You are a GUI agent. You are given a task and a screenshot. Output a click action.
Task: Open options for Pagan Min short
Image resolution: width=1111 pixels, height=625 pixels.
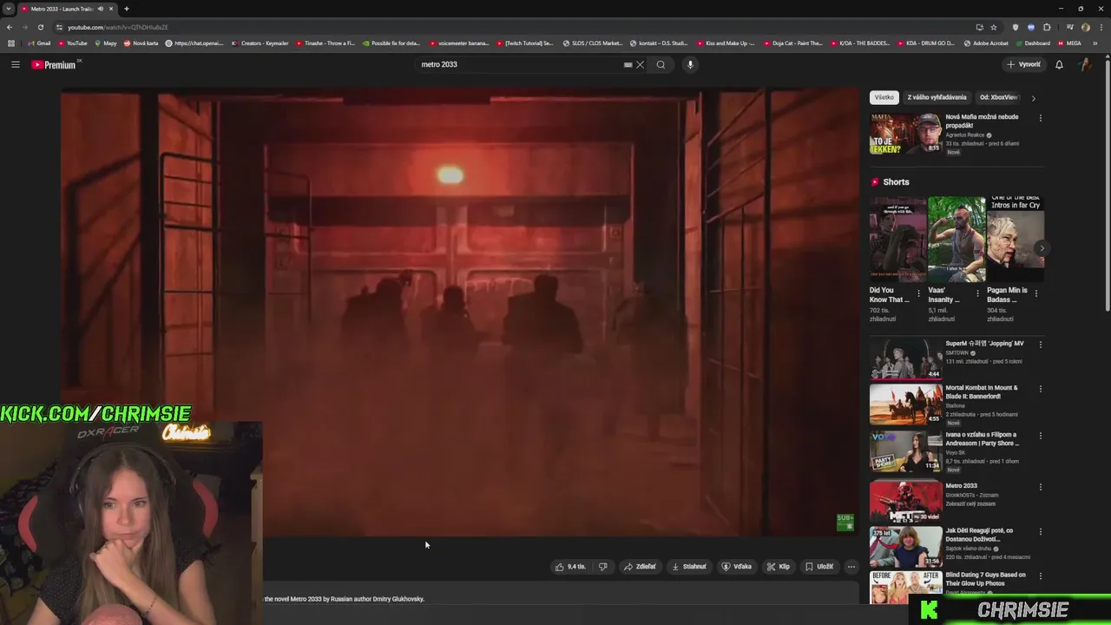[1036, 293]
